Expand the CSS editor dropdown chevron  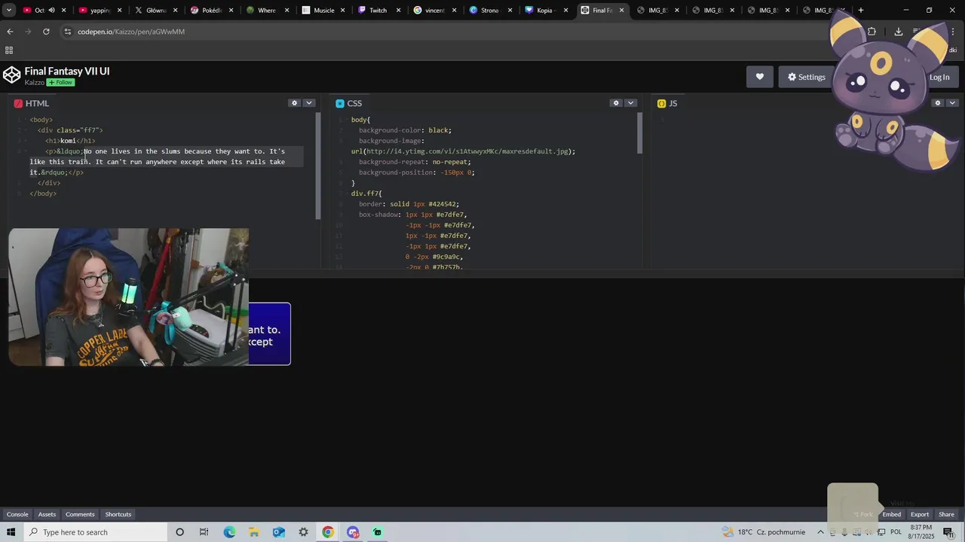[x=630, y=103]
